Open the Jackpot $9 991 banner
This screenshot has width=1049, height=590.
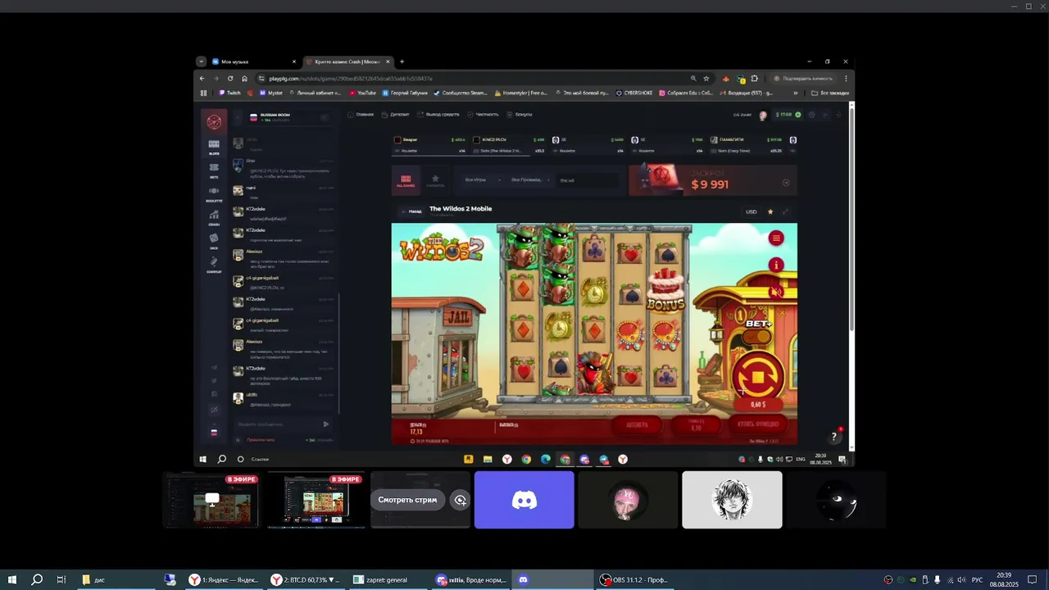point(712,180)
